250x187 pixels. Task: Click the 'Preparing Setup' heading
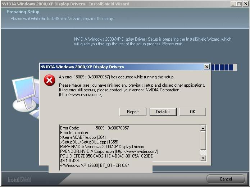tap(23, 12)
